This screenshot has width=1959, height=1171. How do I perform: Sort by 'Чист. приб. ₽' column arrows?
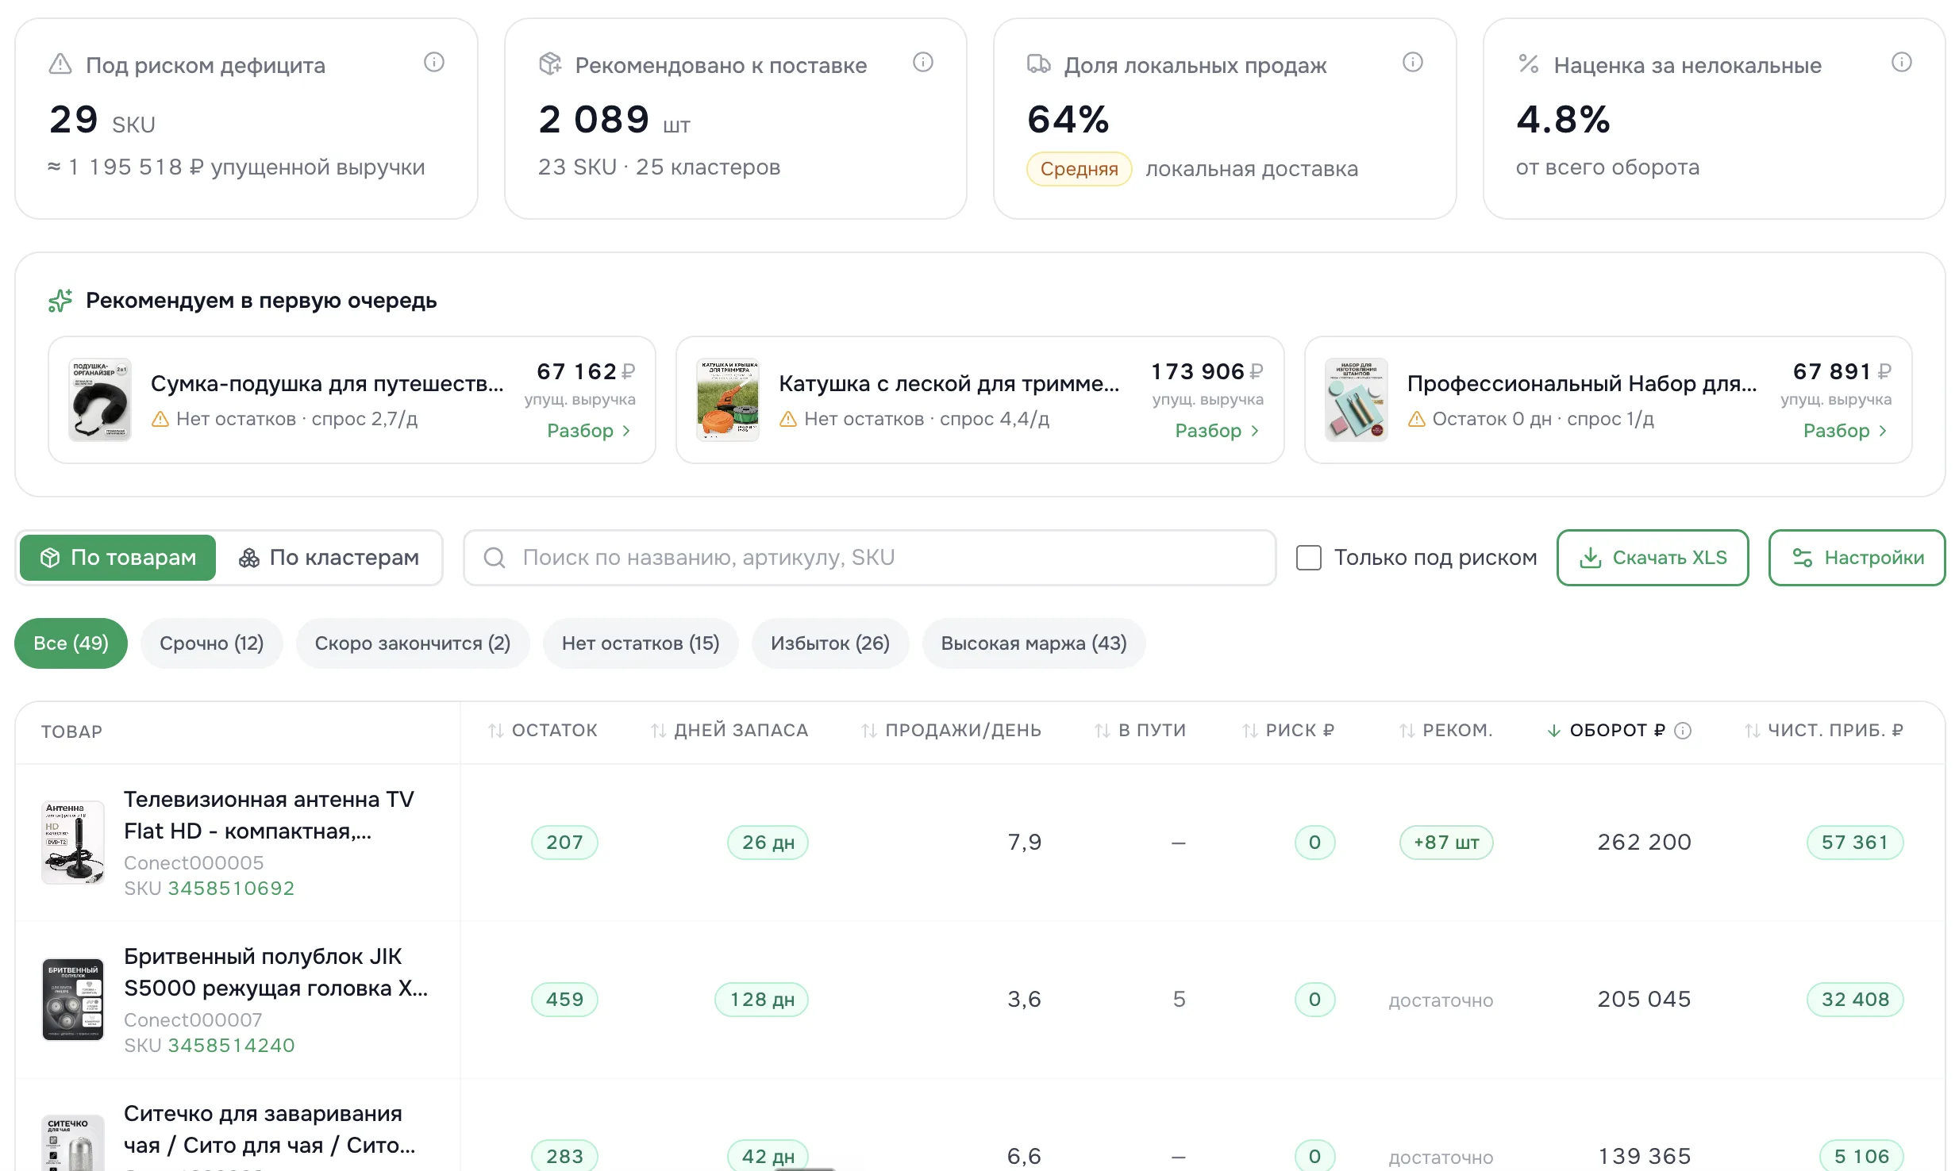[1753, 731]
